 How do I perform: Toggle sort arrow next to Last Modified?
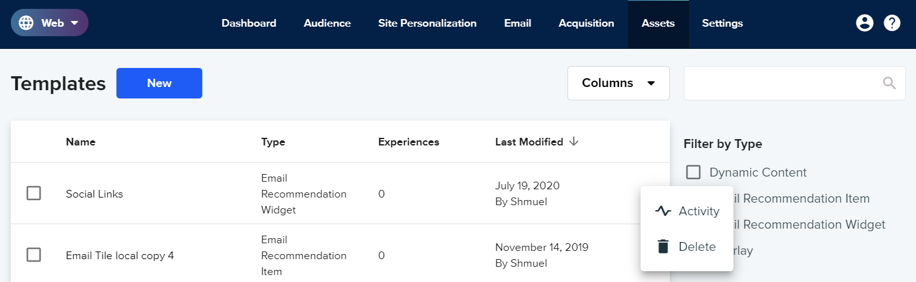tap(574, 142)
